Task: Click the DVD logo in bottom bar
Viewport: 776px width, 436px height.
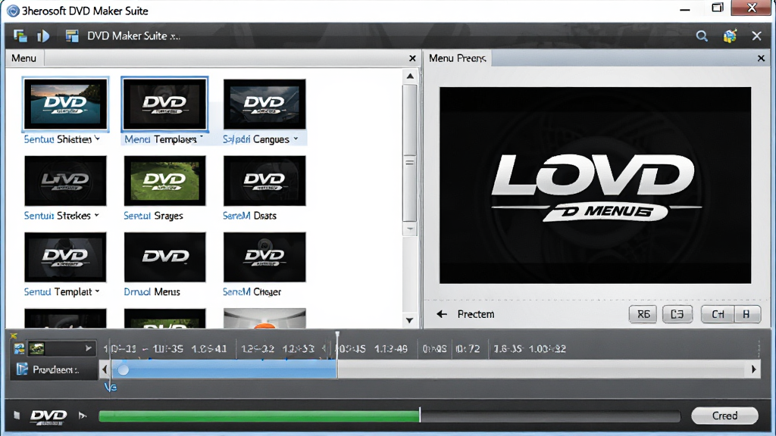Action: tap(48, 416)
